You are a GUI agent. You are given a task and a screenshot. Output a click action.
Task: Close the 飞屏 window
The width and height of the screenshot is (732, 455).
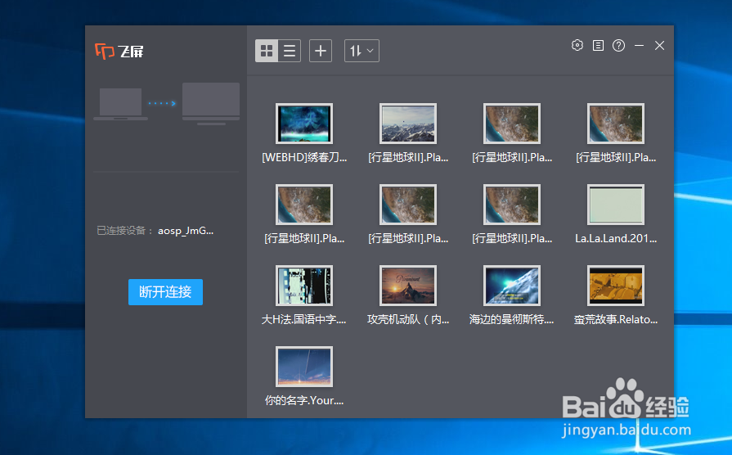[660, 45]
